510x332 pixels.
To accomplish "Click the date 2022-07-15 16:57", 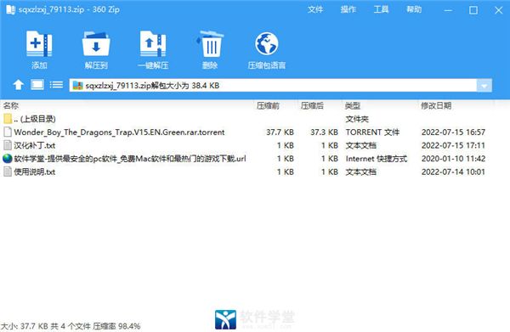I will [x=453, y=132].
